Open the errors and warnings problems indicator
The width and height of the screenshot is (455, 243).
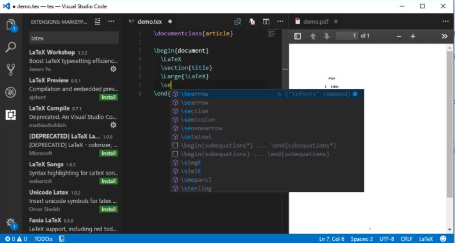click(16, 239)
